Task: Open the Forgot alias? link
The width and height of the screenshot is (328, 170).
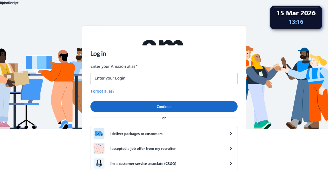Action: pyautogui.click(x=102, y=91)
